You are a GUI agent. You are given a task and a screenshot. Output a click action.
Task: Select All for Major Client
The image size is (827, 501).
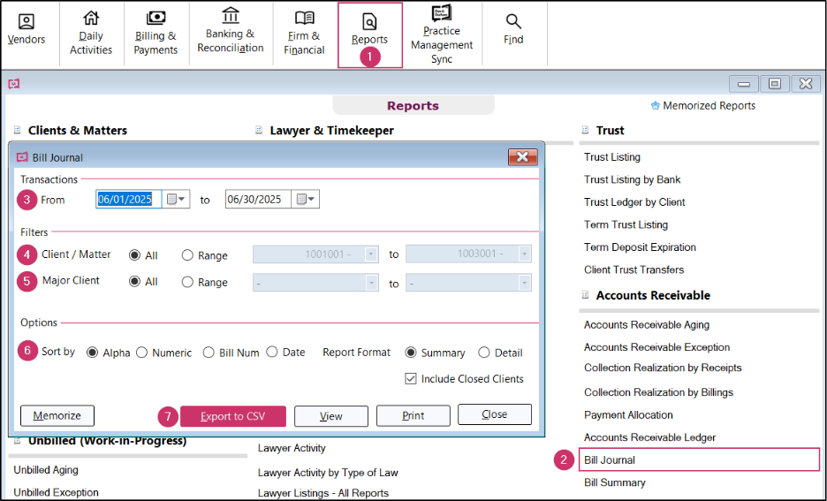(x=134, y=282)
